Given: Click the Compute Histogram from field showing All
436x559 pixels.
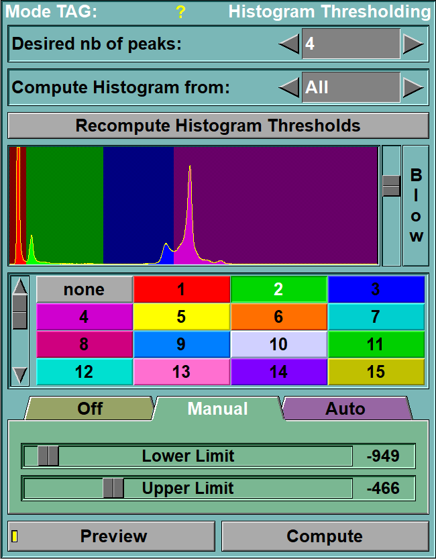Looking at the screenshot, I should (x=351, y=87).
